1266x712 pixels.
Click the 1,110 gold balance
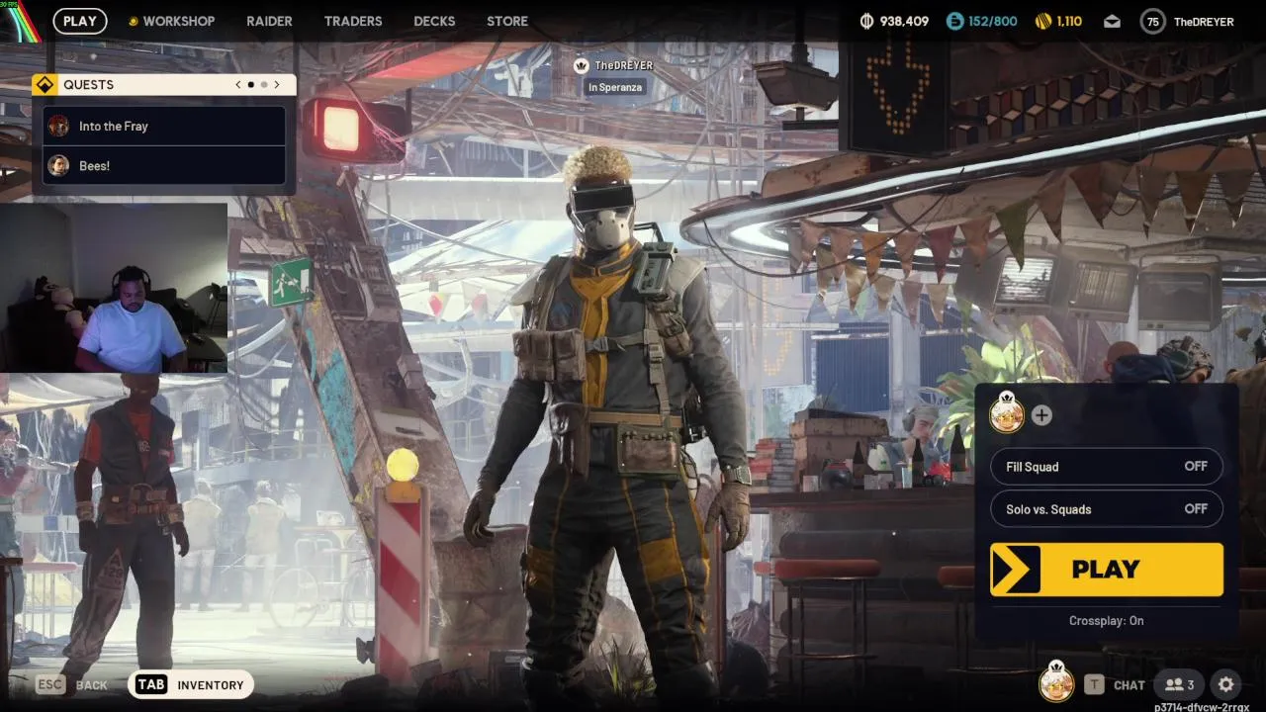tap(1069, 21)
